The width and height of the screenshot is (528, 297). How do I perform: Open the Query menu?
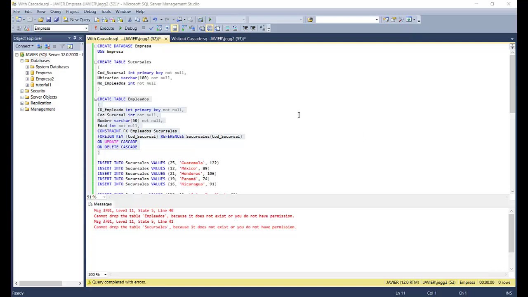[x=56, y=12]
